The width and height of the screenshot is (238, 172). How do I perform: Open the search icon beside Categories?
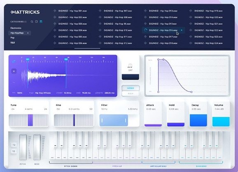tap(32, 21)
